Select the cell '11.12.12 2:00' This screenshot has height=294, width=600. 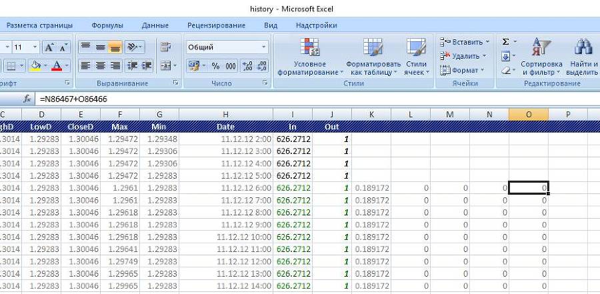(226, 139)
